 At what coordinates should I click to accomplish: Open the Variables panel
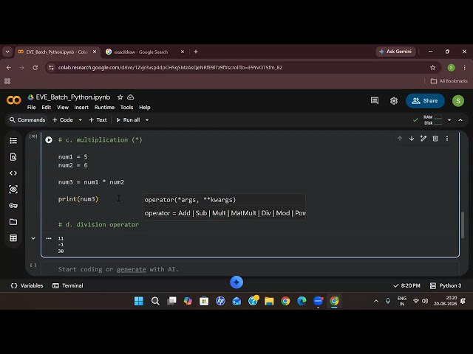tap(27, 285)
